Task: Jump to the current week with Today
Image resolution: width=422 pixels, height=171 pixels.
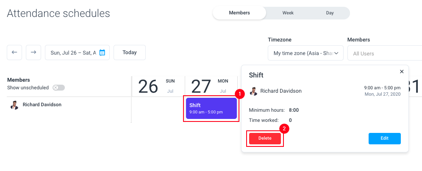Action: point(130,52)
